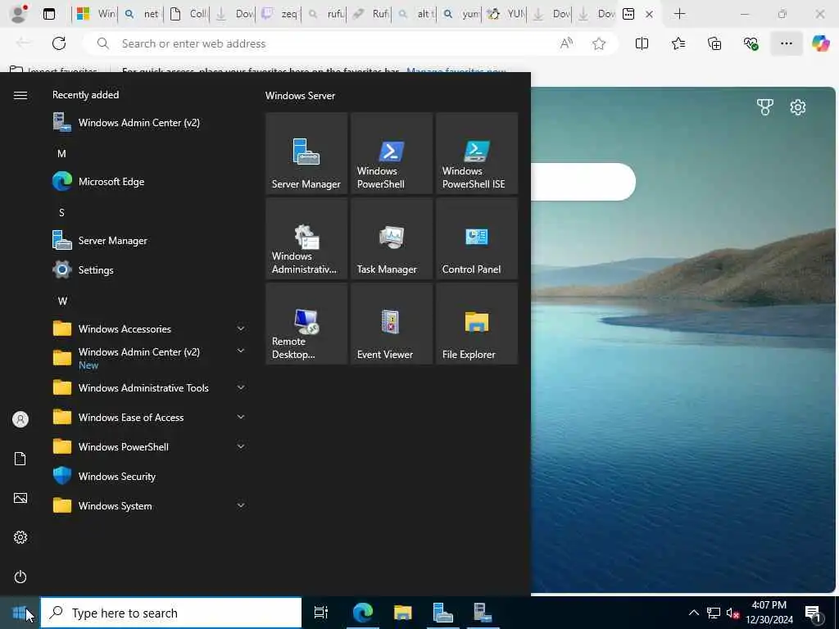Switch to the 'zeq' tab
This screenshot has height=629, width=839.
tap(279, 14)
